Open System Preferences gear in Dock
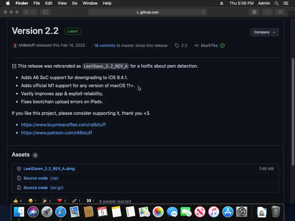295x221 pixels. point(242,212)
